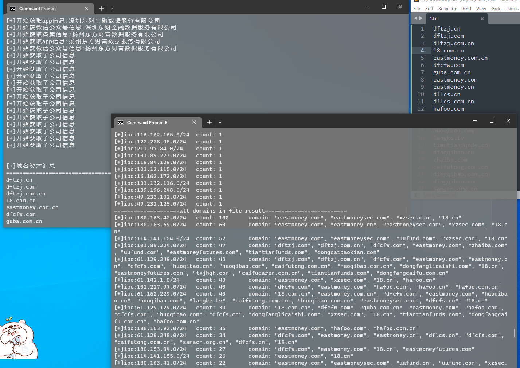Screen dimensions: 520x368
Task: Close the 1.txt tab in Sublime Text
Action: click(x=482, y=19)
